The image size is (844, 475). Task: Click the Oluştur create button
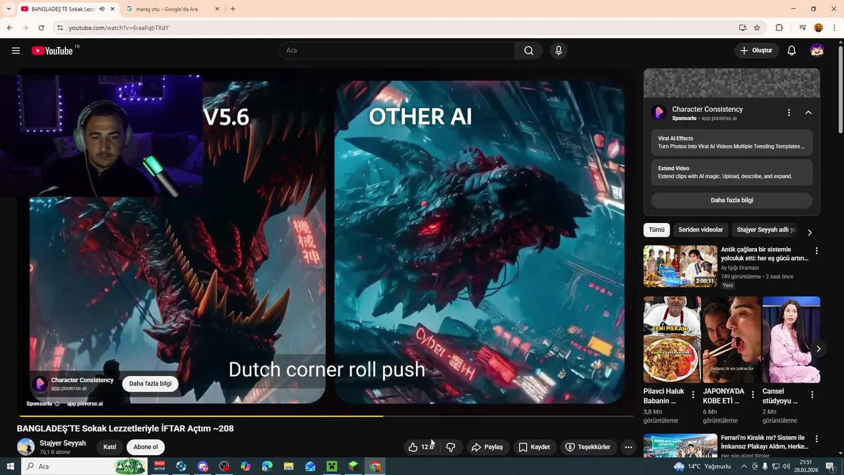click(x=756, y=51)
